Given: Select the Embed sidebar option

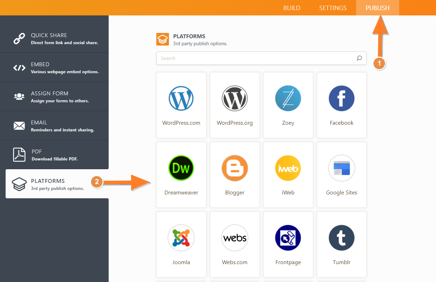Looking at the screenshot, I should 54,67.
